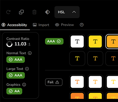Click the Large Text info icon
This screenshot has height=102, width=118.
click(27, 69)
